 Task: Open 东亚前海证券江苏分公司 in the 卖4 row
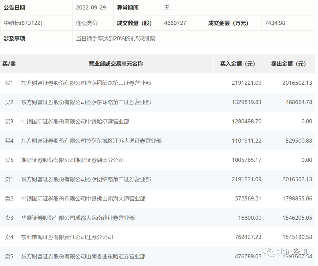(x=67, y=237)
